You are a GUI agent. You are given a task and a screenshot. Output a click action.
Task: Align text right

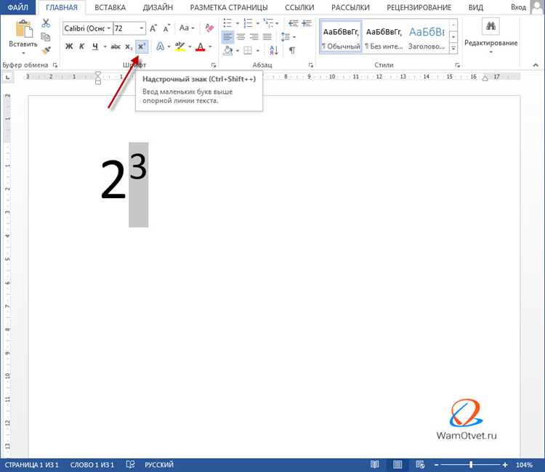[x=254, y=36]
